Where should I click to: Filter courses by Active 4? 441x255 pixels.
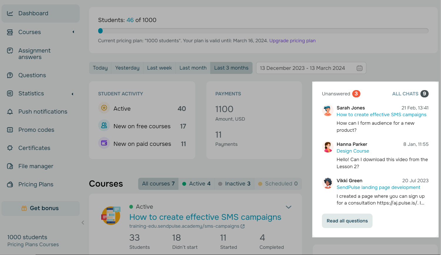coord(196,184)
